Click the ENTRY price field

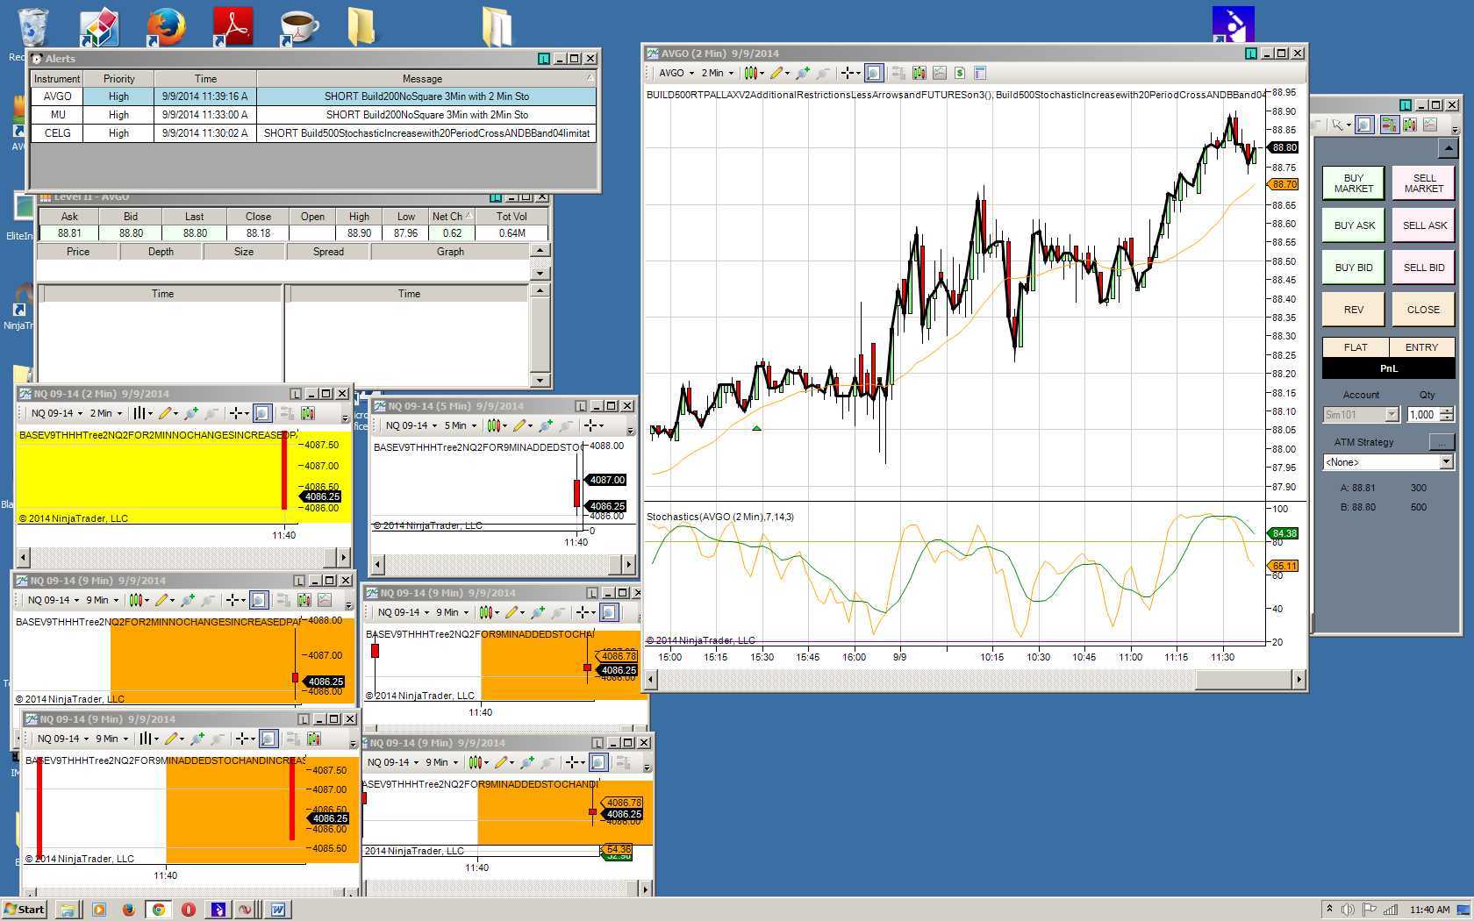click(x=1421, y=347)
